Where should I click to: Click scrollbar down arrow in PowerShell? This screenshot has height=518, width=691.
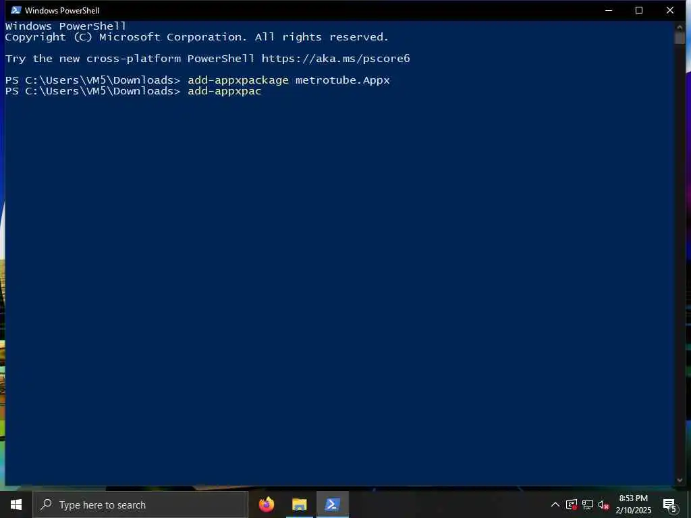click(x=679, y=480)
